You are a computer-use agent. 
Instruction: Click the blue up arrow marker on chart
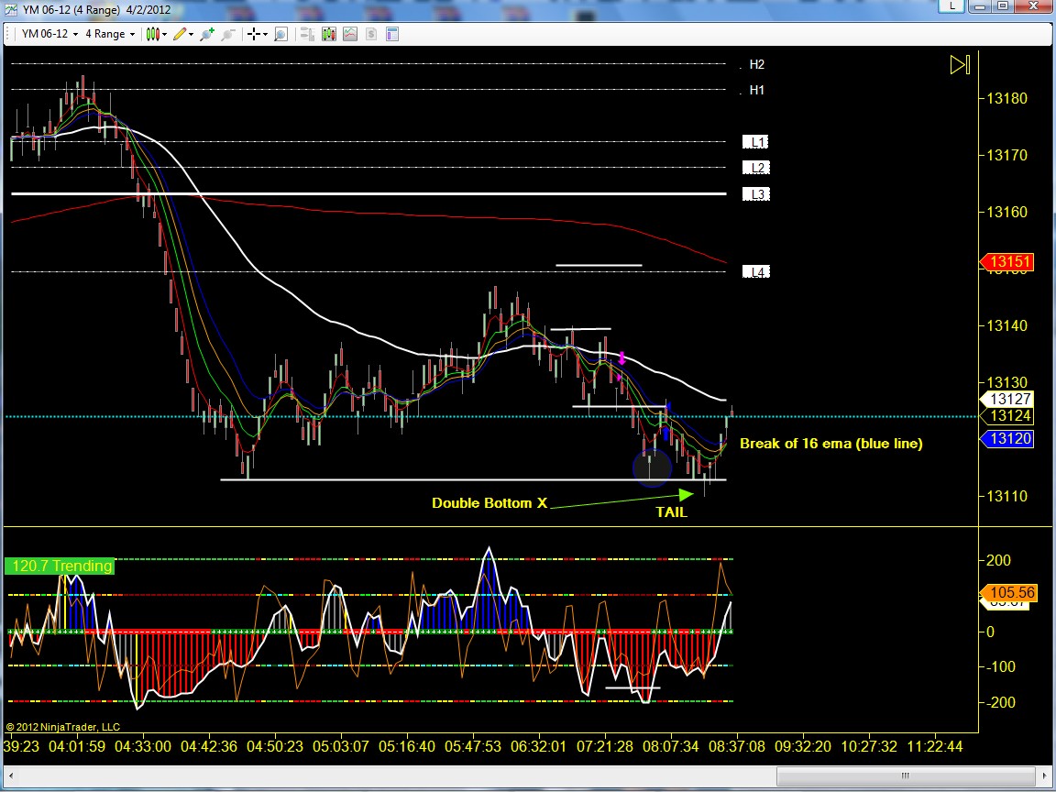[666, 434]
